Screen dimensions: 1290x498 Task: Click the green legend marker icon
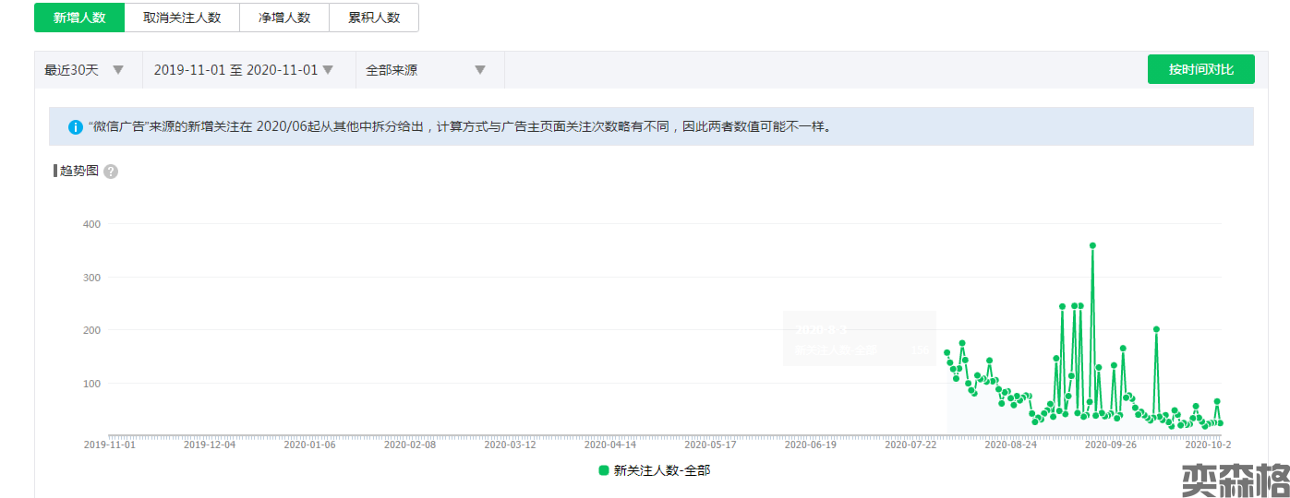click(x=604, y=470)
